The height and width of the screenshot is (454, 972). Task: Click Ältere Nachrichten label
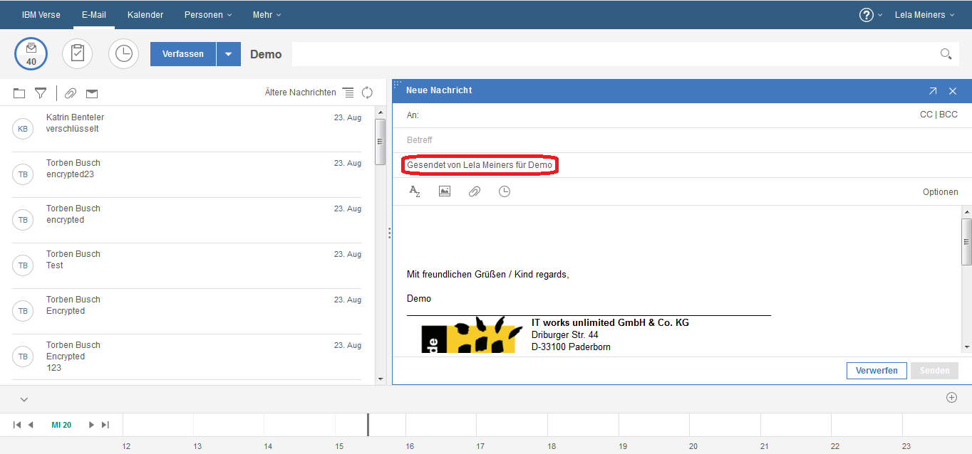300,93
